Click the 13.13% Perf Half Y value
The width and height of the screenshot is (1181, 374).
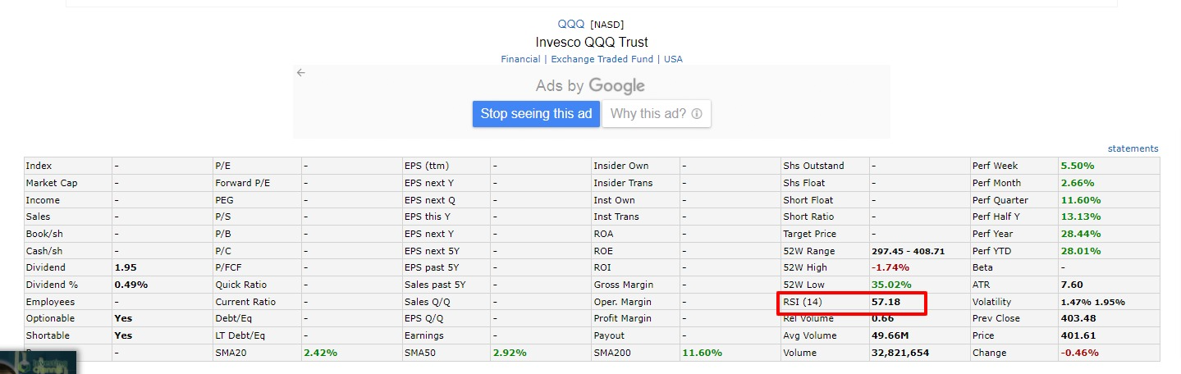1081,217
